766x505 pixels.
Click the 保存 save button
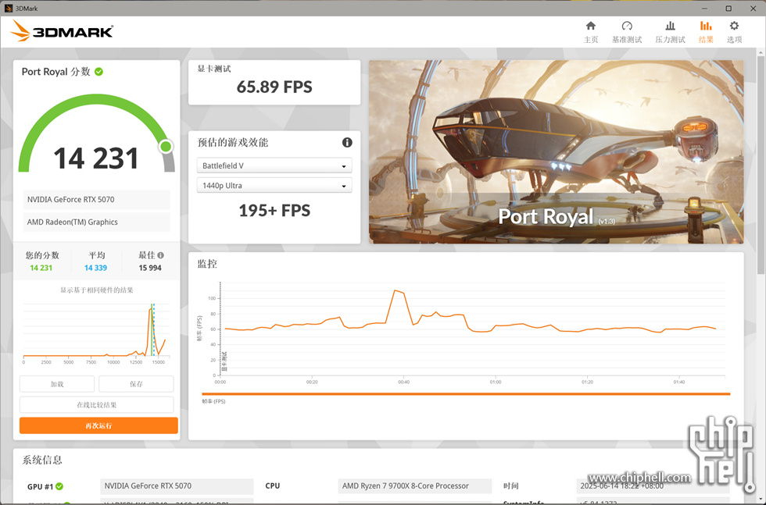(x=136, y=384)
